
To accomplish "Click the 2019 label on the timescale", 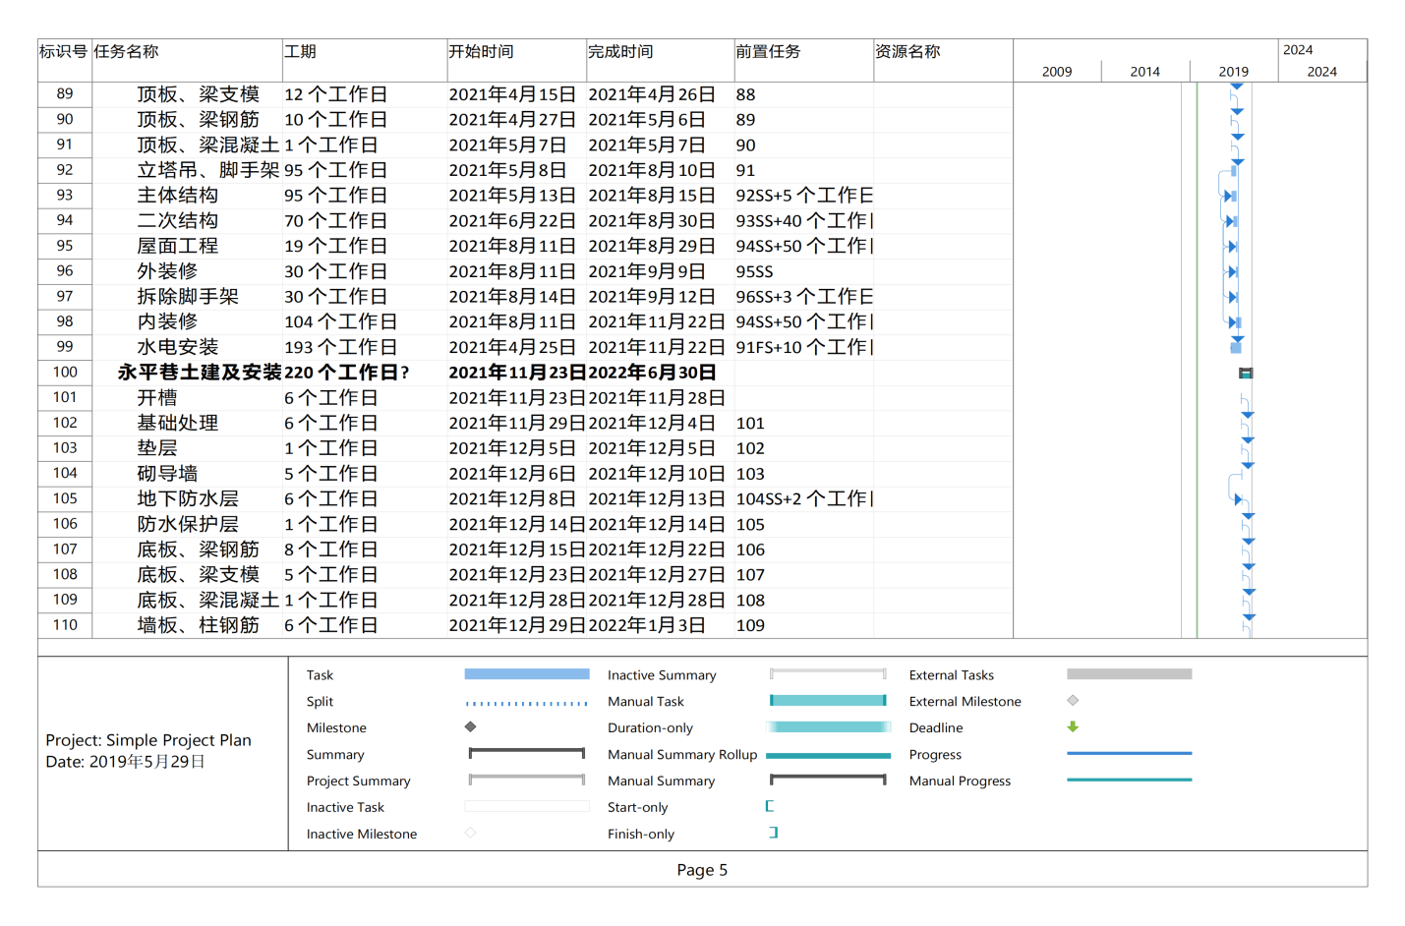I will tap(1233, 72).
